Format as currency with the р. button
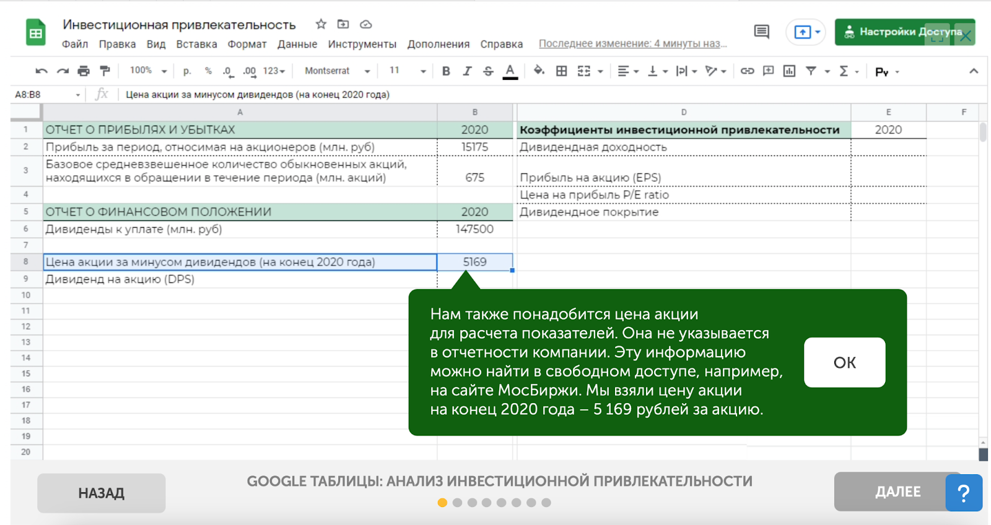This screenshot has height=525, width=991. 187,71
